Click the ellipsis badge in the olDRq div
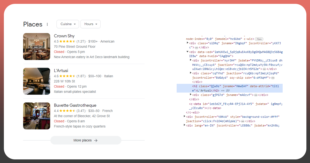This screenshot has width=310, height=163. coord(197,48)
